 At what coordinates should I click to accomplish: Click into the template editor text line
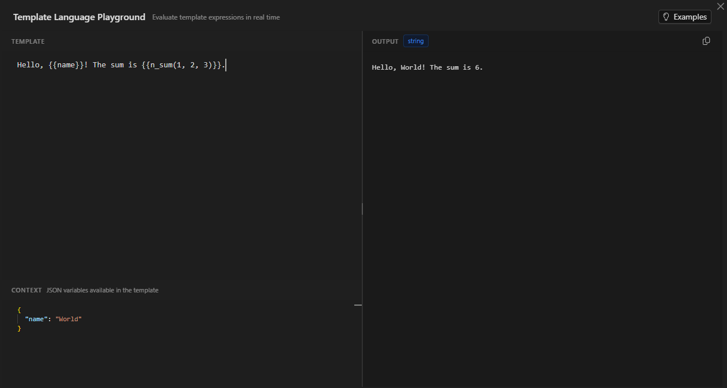122,65
